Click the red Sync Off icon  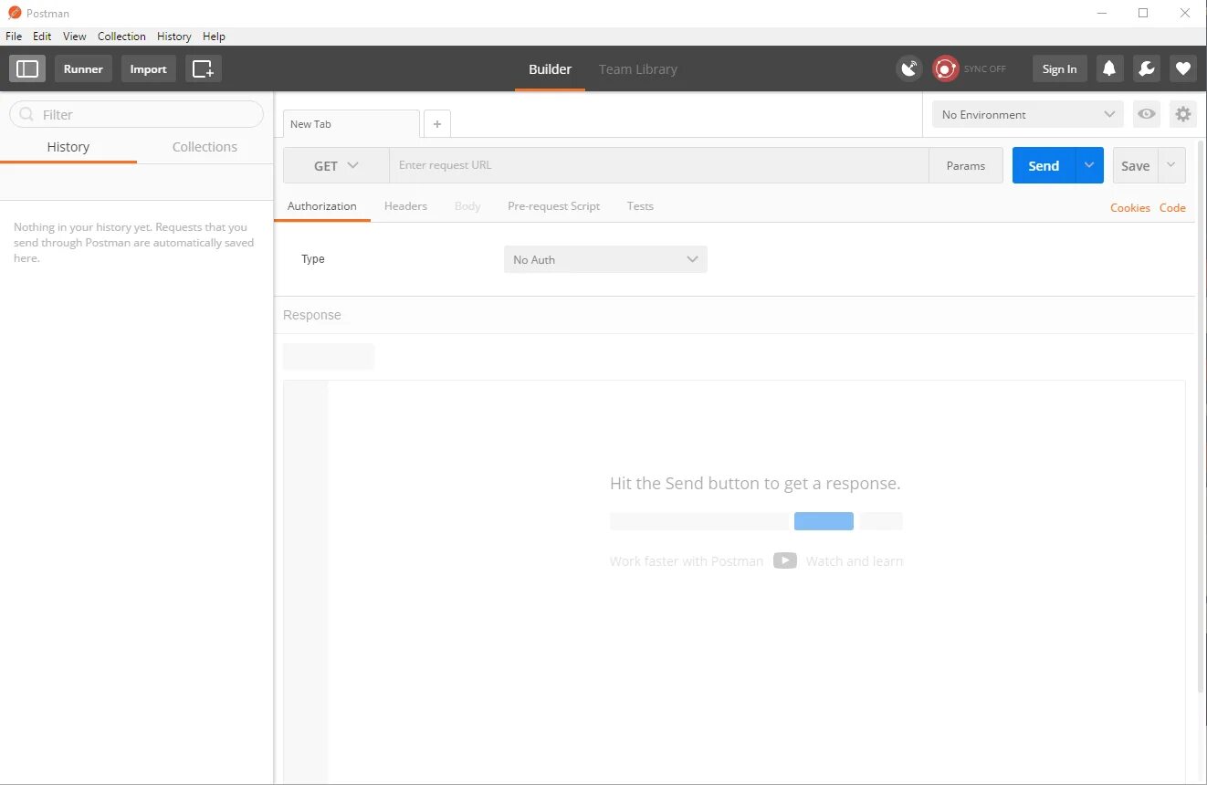tap(946, 68)
